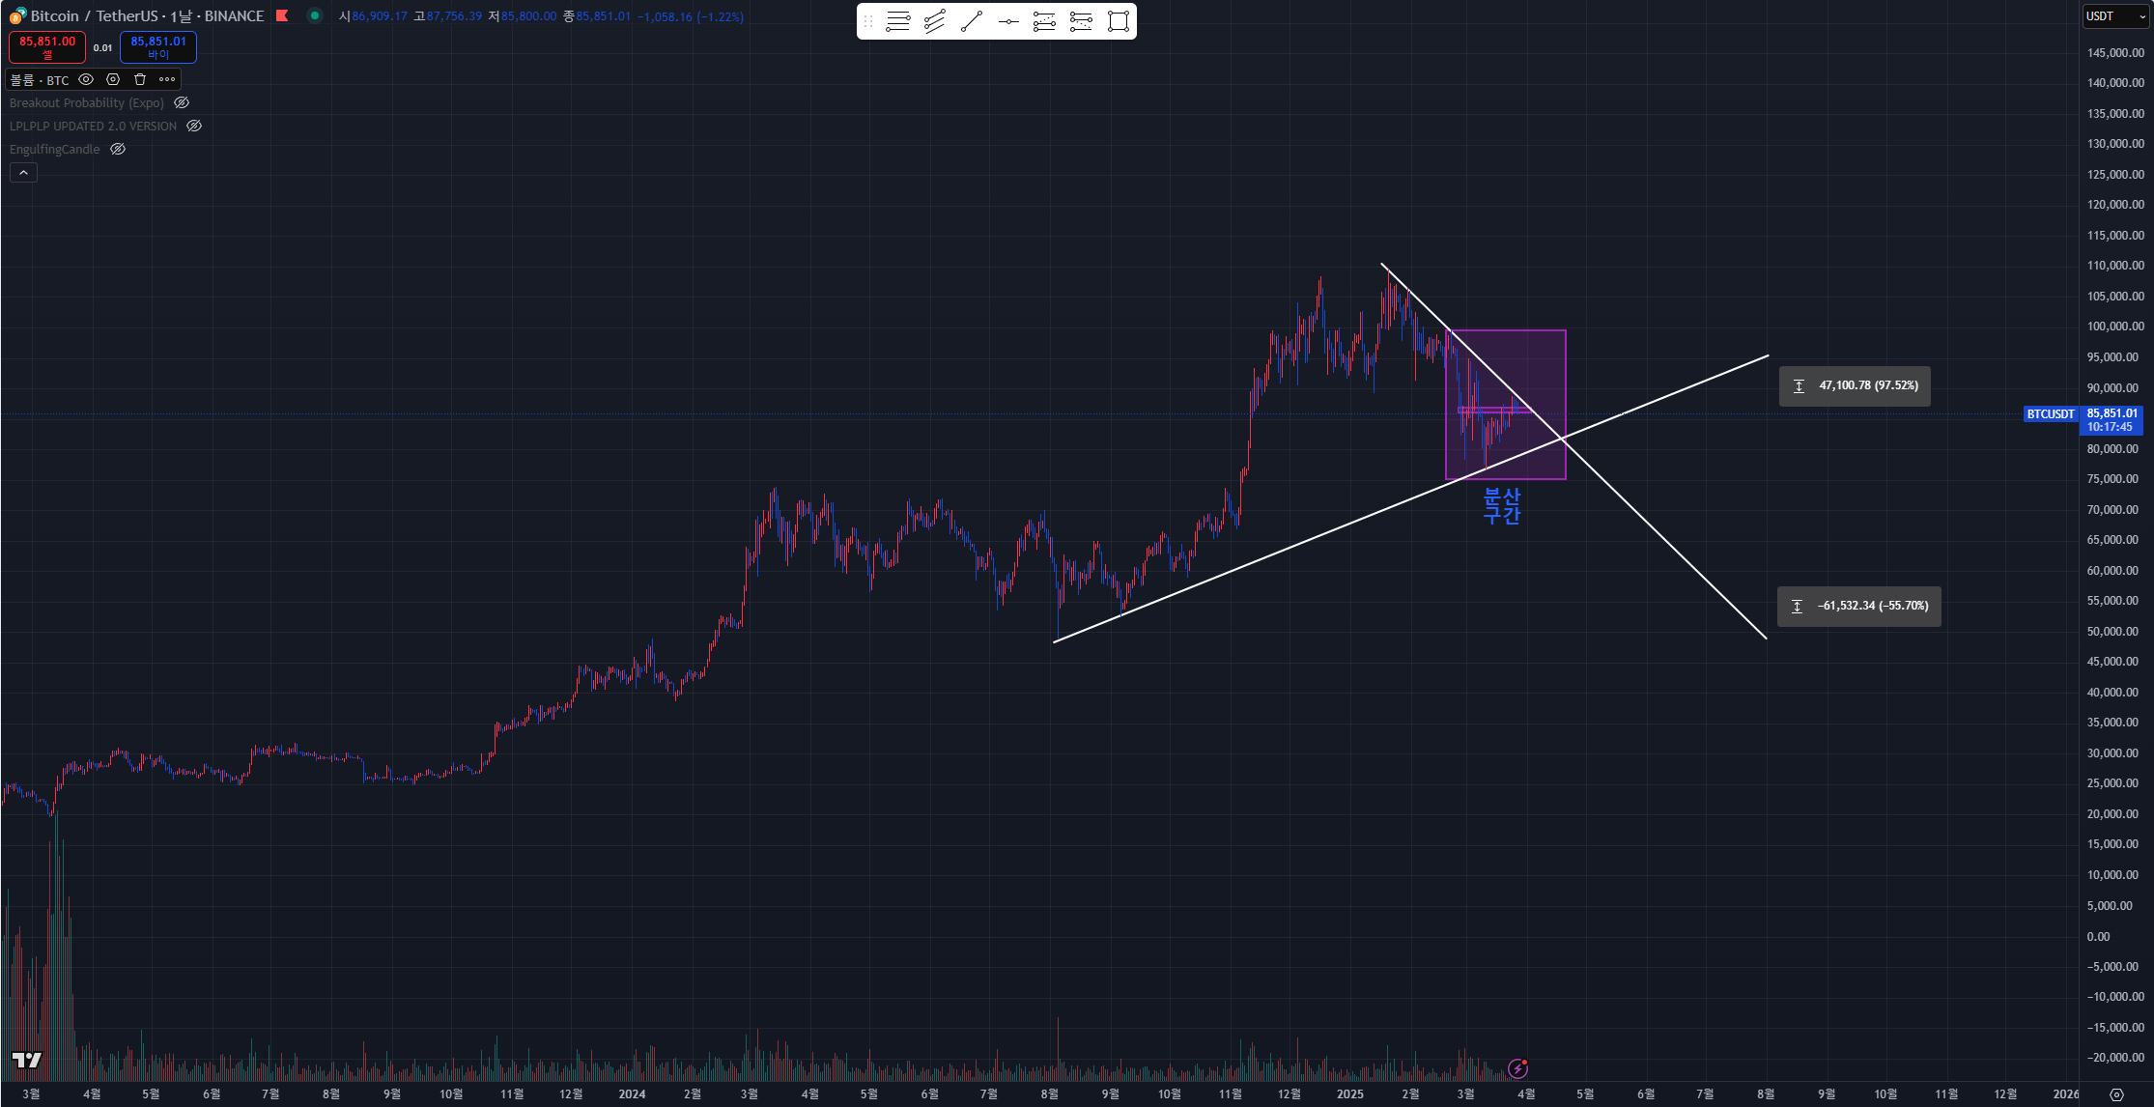
Task: Open chart settings gear at bottom right
Action: coord(2116,1094)
